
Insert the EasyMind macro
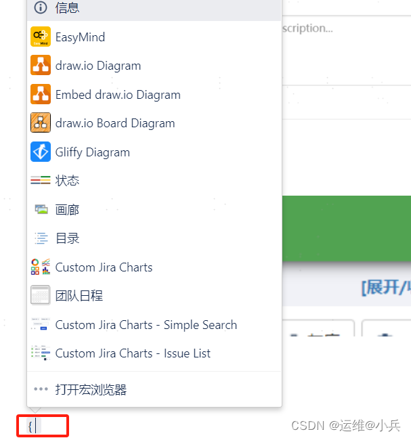click(154, 37)
